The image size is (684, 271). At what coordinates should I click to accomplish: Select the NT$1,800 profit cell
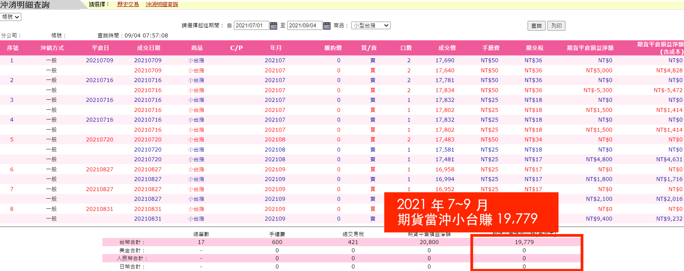(x=599, y=179)
